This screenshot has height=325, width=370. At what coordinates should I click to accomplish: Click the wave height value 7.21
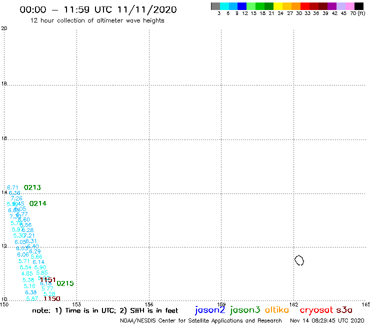(x=29, y=235)
